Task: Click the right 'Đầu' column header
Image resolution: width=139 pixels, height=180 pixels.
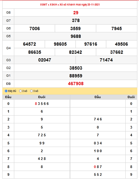Action: pyautogui.click(x=98, y=97)
